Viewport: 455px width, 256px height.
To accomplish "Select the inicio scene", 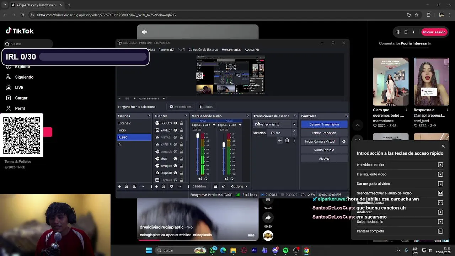I will 134,130.
